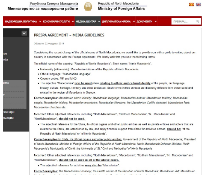
Task: Open the ДОКУМЕНТИ menu
Action: (144, 21)
